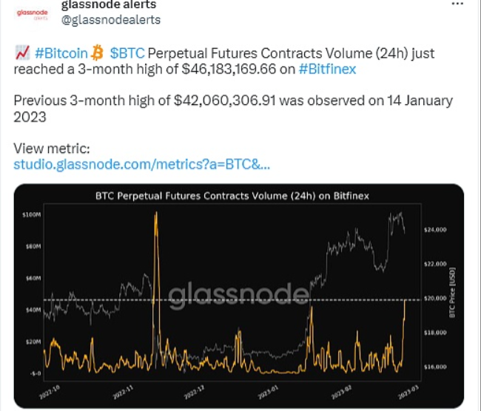Open the $BTC cashtag
Viewport: 481px width, 411px height.
tap(127, 53)
